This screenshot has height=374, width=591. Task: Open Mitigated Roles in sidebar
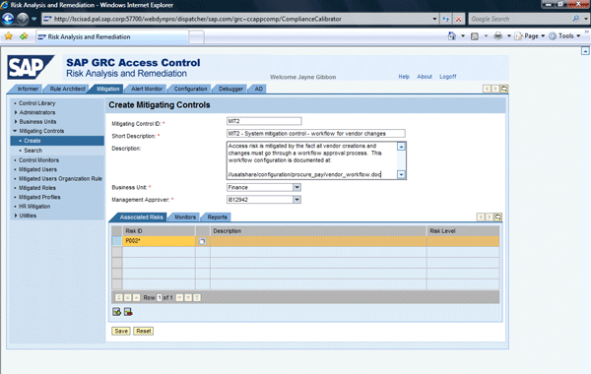(37, 188)
